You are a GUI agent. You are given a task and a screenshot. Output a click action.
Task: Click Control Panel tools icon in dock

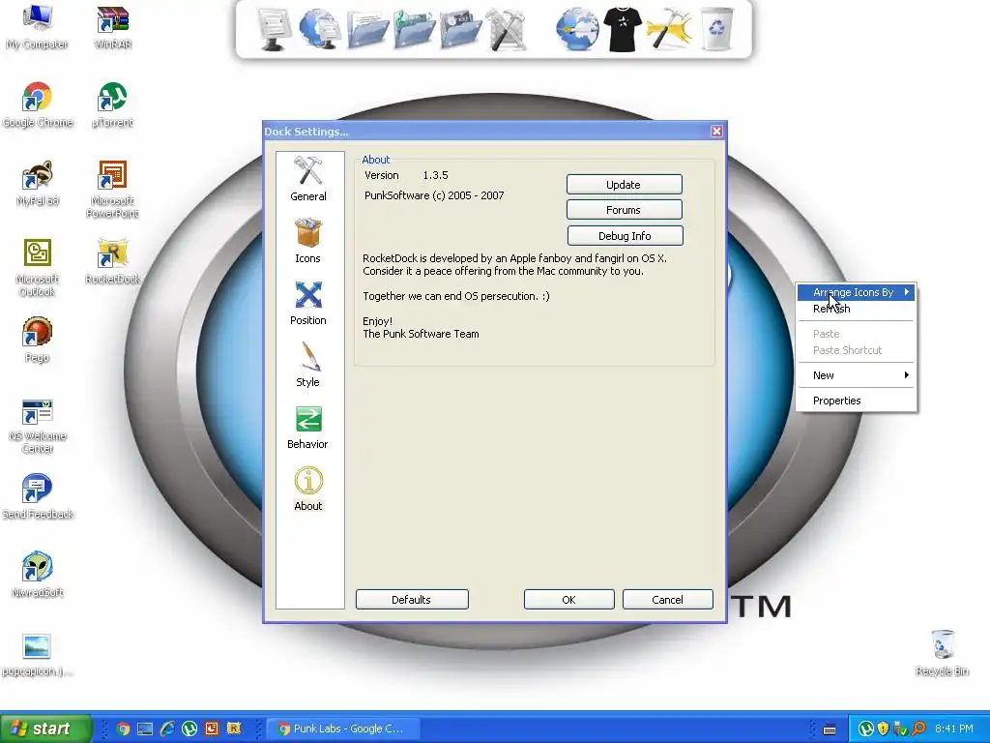tap(507, 29)
